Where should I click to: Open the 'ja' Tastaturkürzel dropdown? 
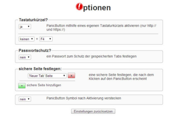[x=25, y=27]
